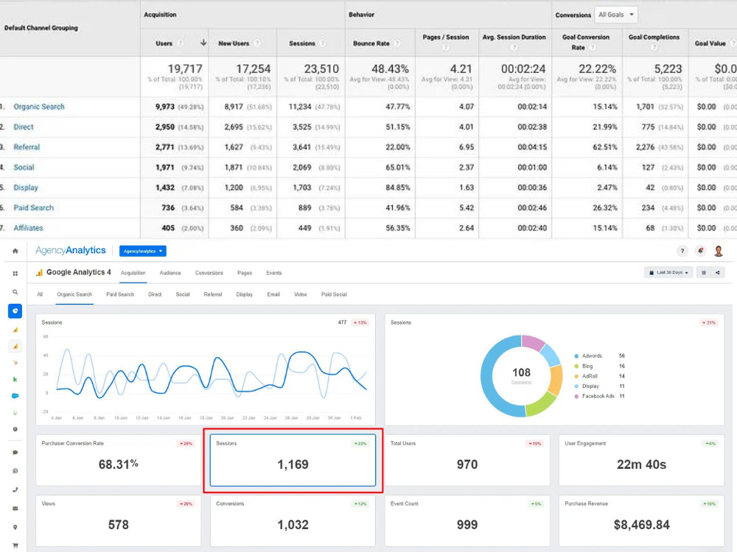Open the Display channel link in table

pyautogui.click(x=25, y=187)
